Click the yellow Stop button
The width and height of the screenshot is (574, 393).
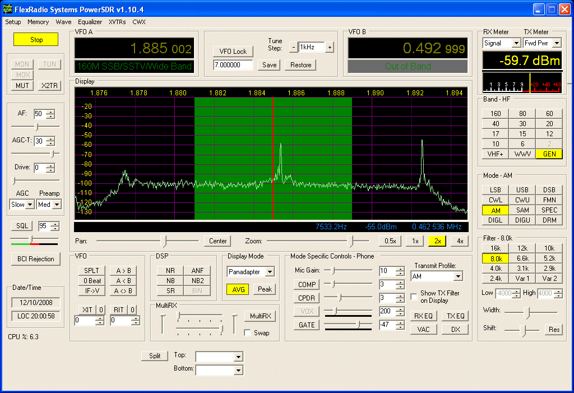coord(36,40)
